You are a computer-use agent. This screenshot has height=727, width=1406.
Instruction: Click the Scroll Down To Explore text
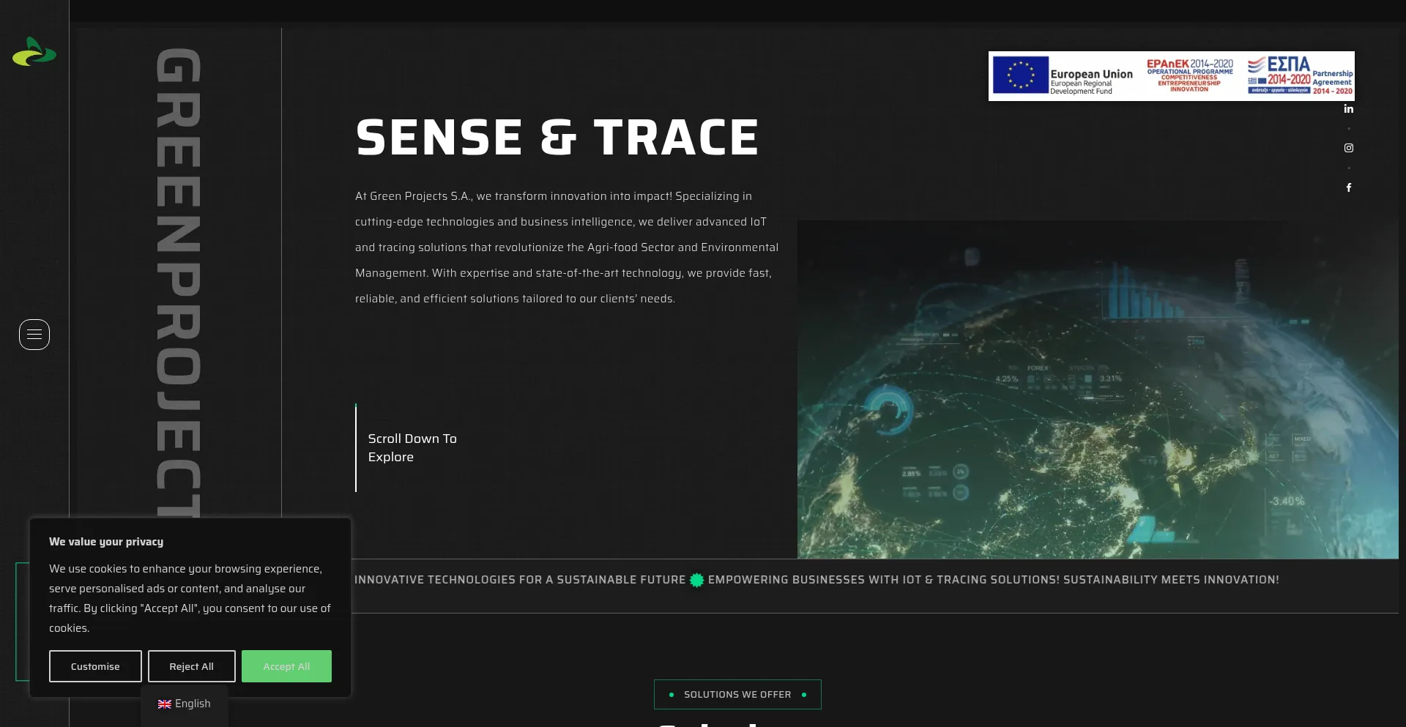412,447
